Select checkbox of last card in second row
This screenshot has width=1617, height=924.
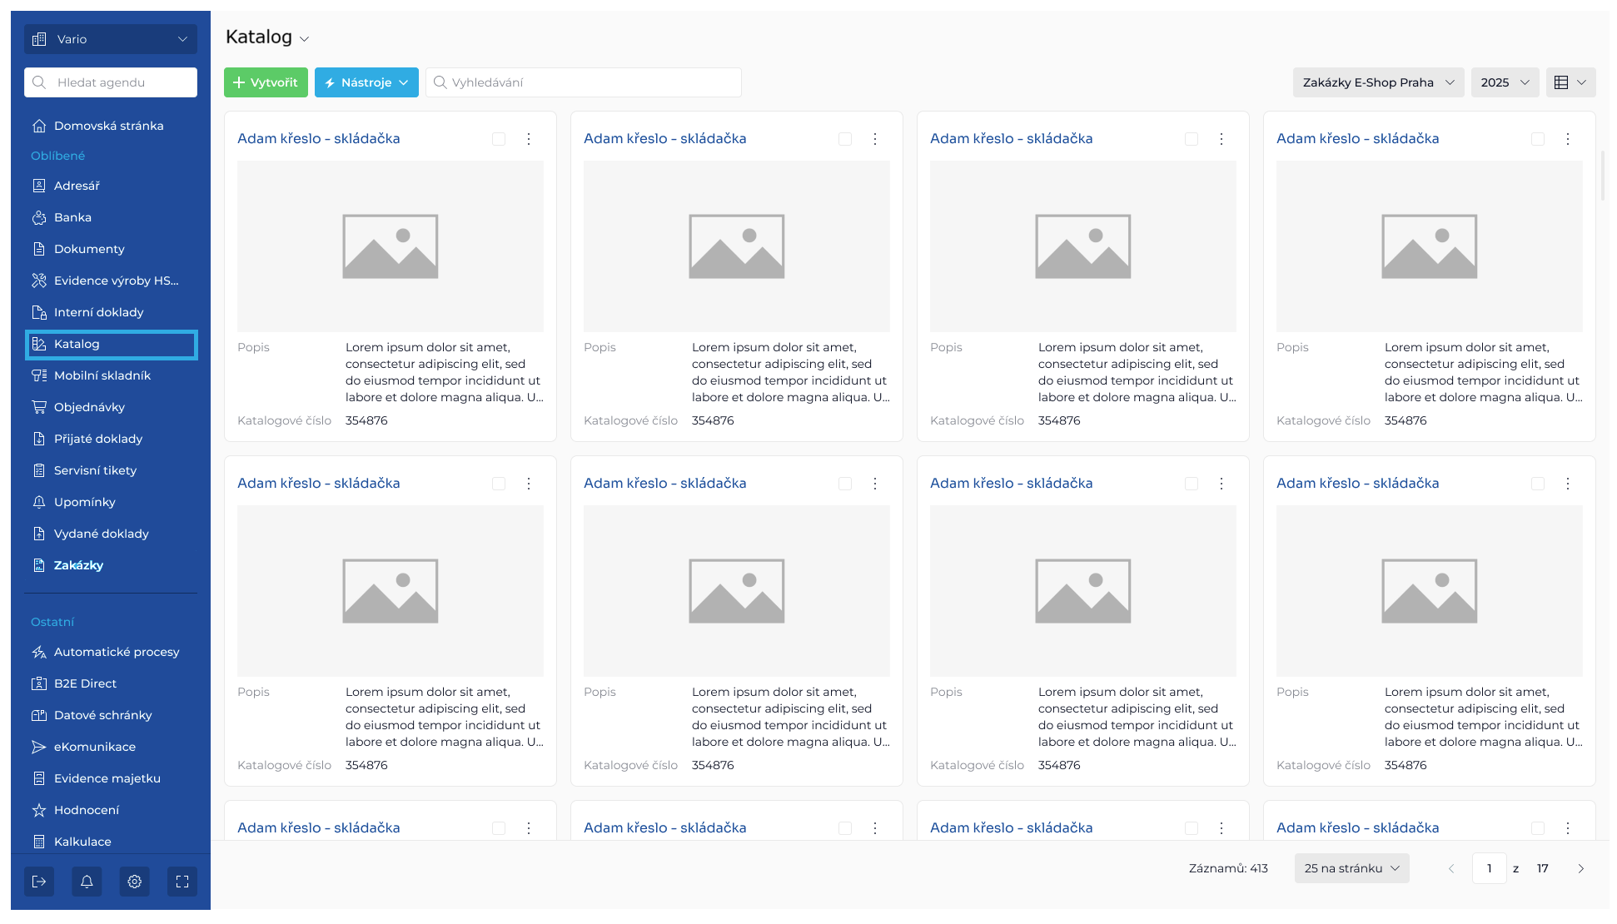point(1538,484)
